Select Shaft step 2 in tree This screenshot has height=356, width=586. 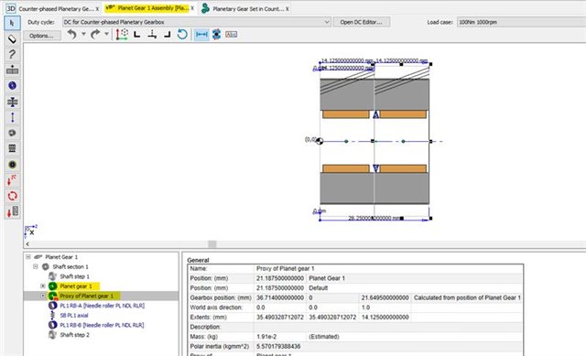tap(74, 335)
